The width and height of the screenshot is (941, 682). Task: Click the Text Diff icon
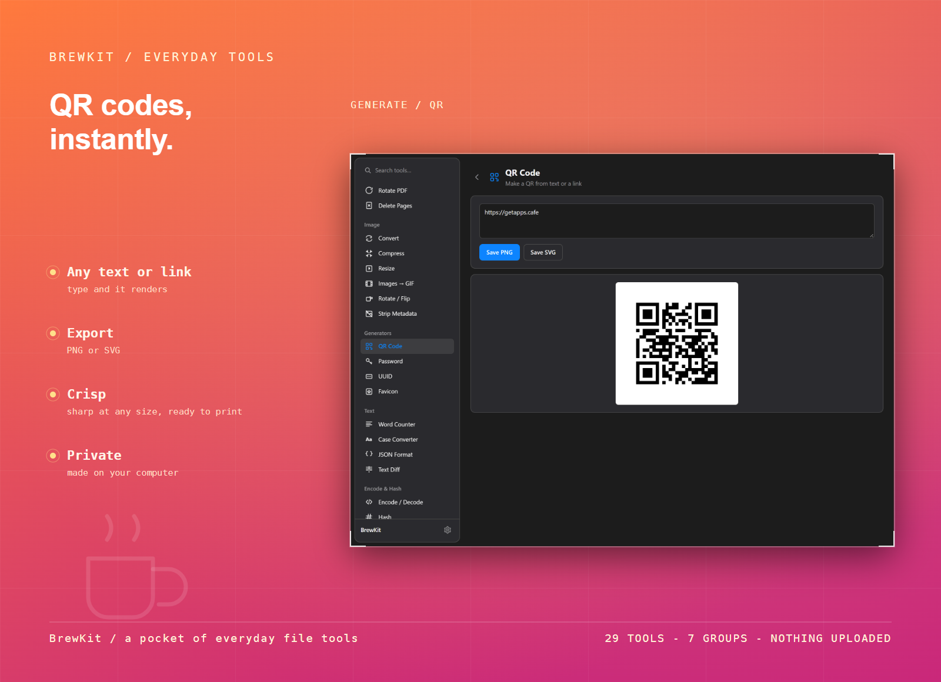369,470
